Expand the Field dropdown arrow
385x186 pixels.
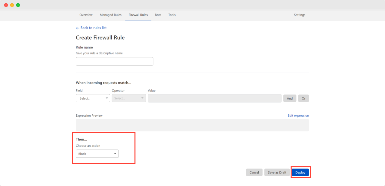tap(107, 98)
